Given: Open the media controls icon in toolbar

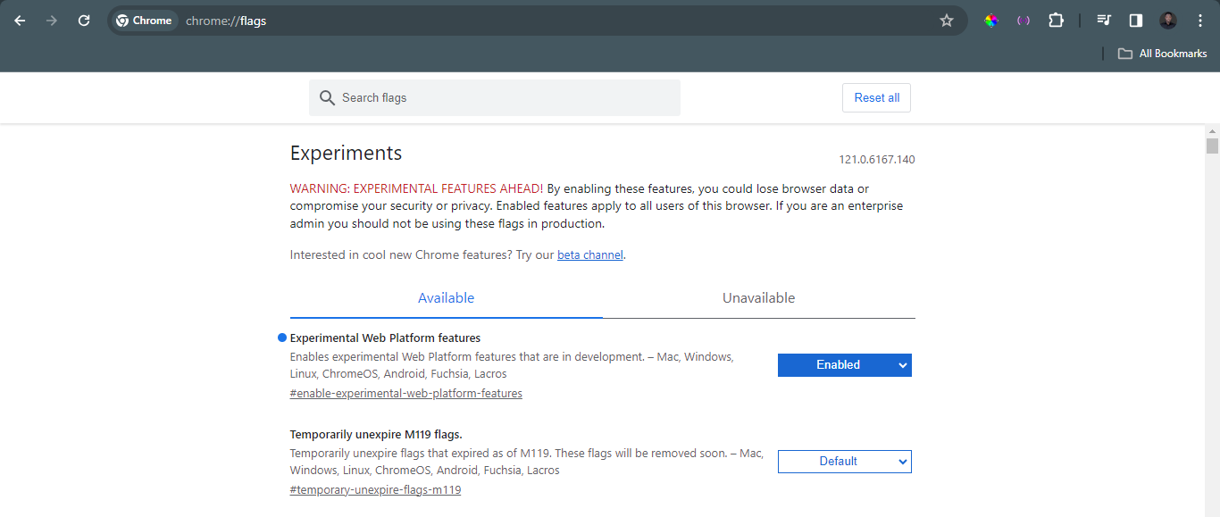Looking at the screenshot, I should [1104, 21].
